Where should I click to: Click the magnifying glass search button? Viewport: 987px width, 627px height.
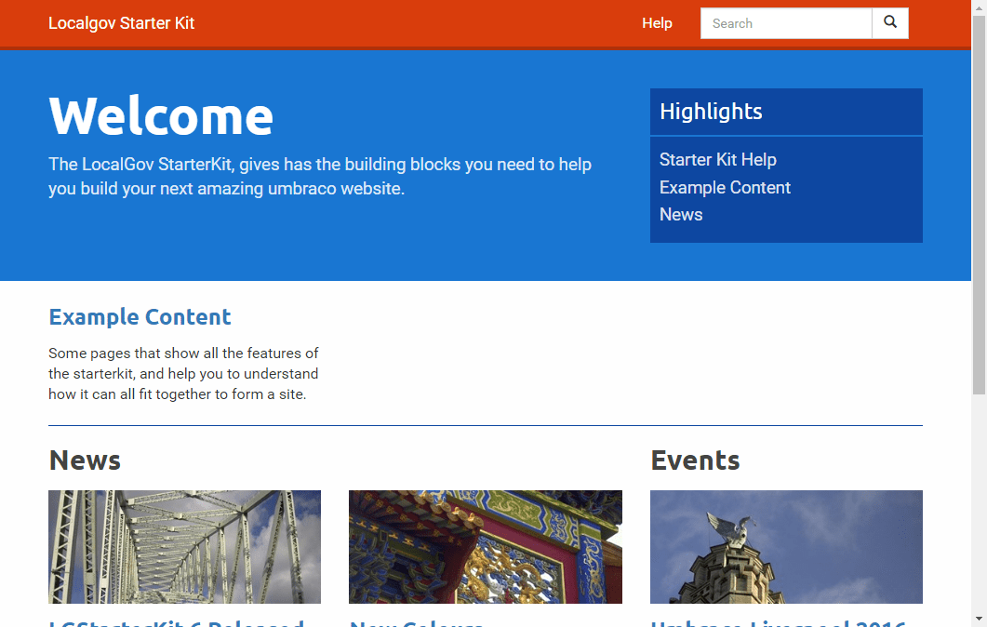point(890,23)
